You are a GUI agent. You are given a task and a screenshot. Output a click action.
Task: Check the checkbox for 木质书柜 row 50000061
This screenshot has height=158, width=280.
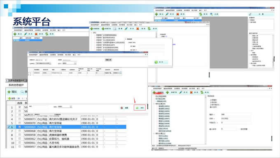point(20,143)
